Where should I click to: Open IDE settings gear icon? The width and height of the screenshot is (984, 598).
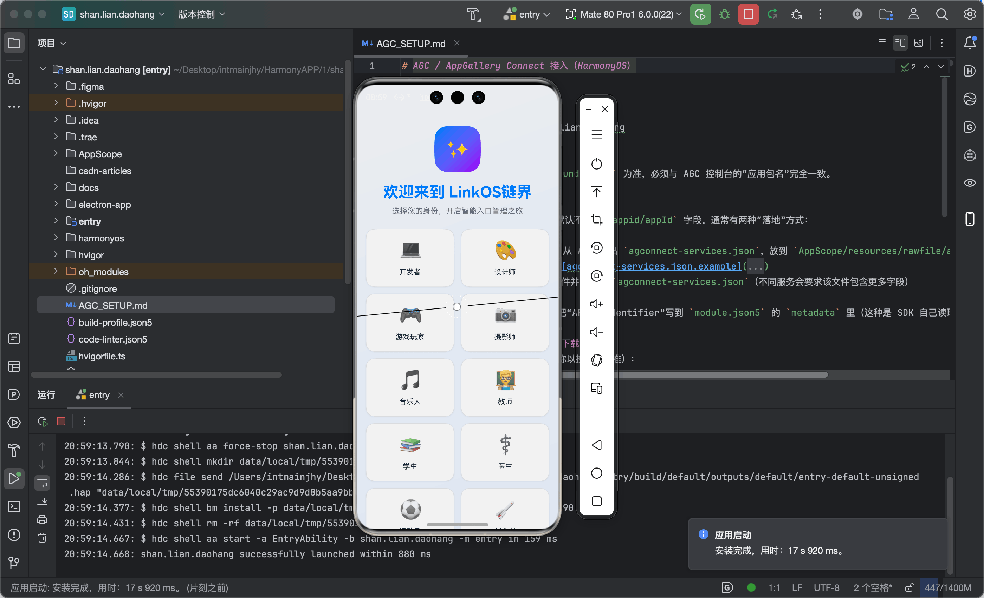click(x=969, y=14)
